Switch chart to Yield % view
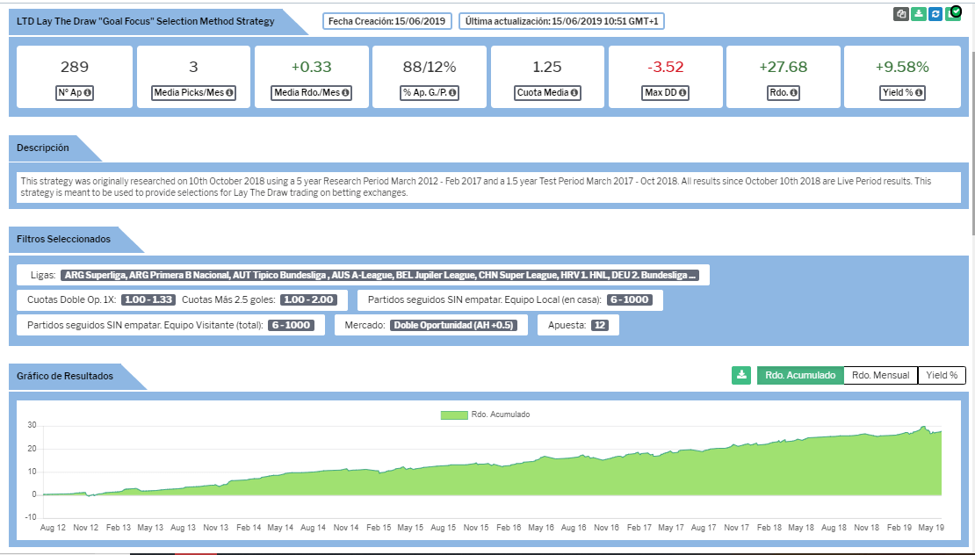This screenshot has width=975, height=555. 942,375
